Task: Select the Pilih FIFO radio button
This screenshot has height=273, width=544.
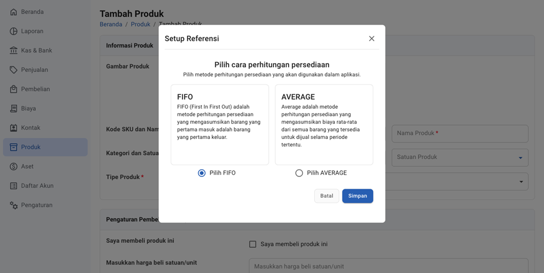Action: pos(201,173)
